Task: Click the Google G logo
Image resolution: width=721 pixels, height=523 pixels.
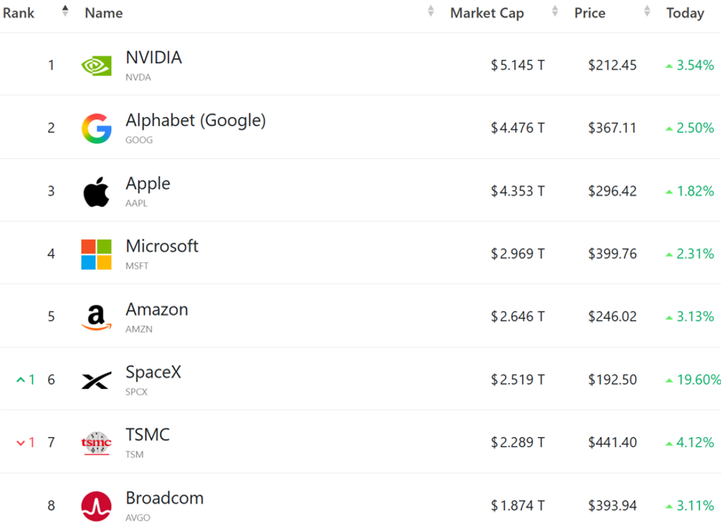Action: click(97, 129)
